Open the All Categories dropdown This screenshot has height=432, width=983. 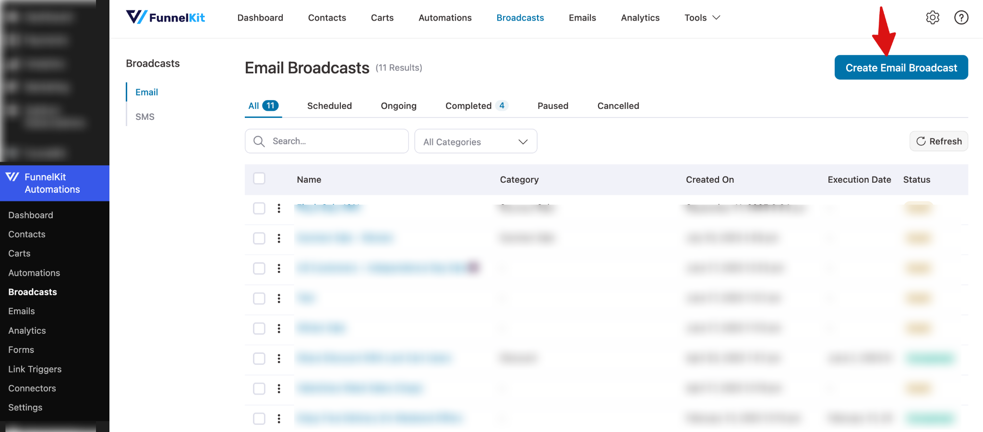(475, 141)
